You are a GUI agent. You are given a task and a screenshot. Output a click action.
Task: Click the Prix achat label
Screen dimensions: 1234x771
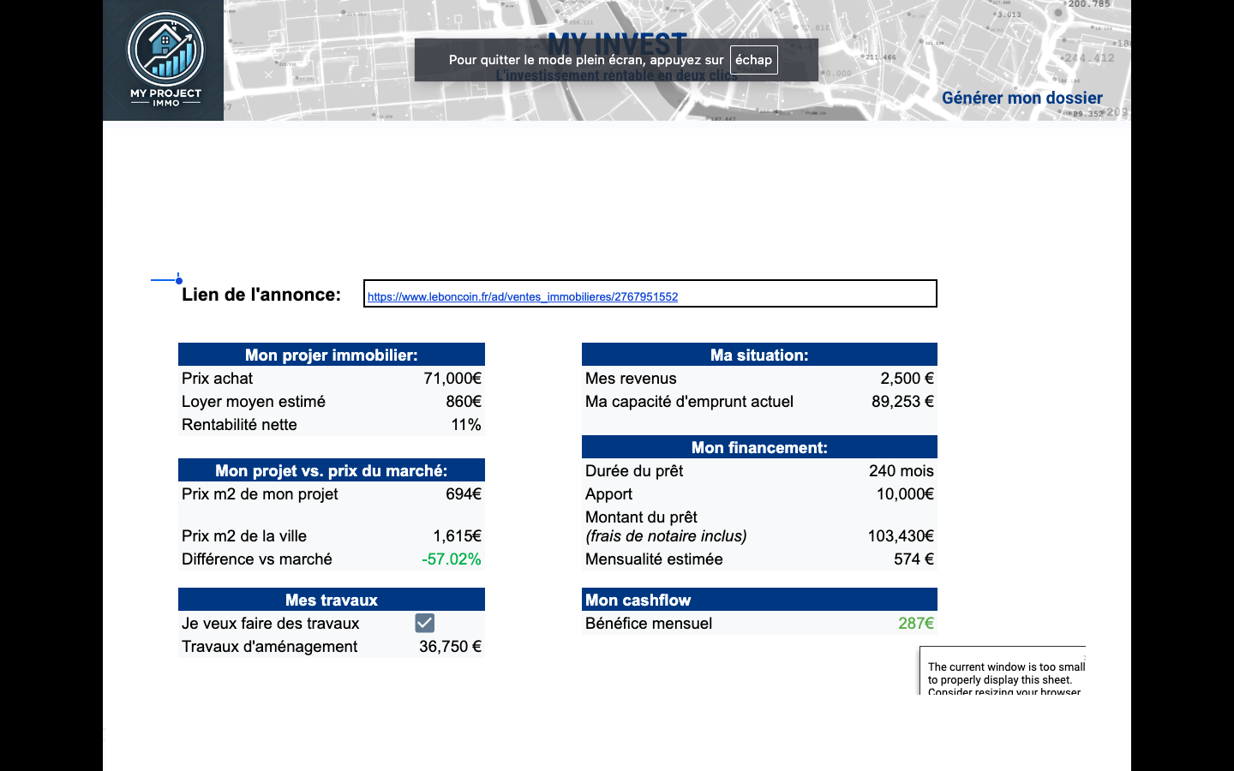tap(217, 378)
